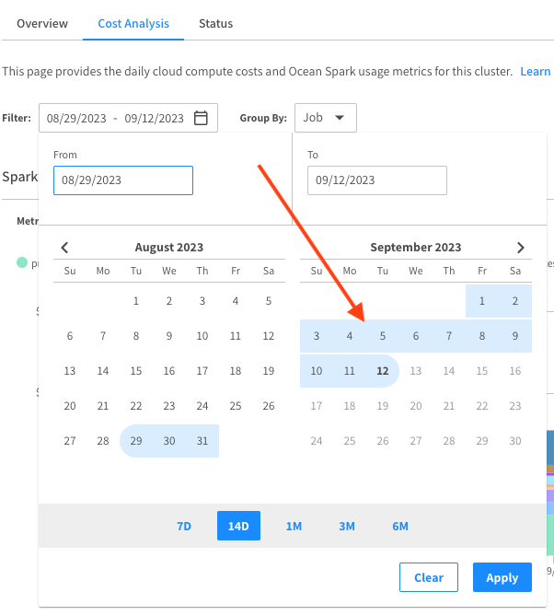Image resolution: width=554 pixels, height=615 pixels.
Task: Pick September 12 in the calendar
Action: [x=382, y=371]
